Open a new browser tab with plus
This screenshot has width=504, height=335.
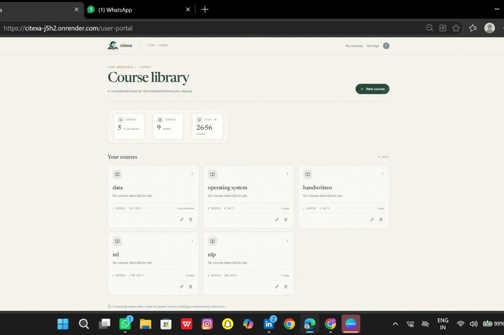[205, 9]
